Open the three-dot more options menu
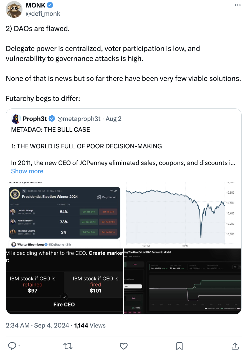 (238, 5)
